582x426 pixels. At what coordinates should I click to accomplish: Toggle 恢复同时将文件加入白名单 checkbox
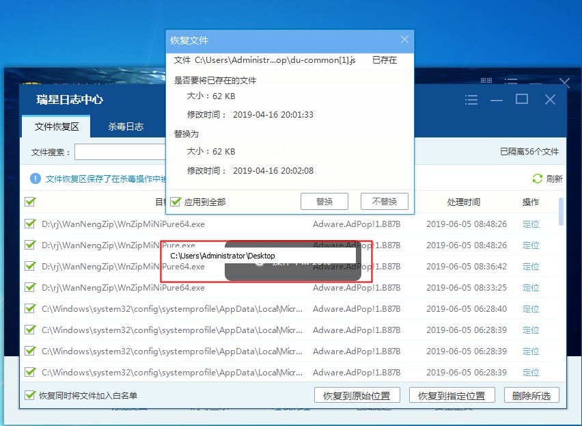30,395
